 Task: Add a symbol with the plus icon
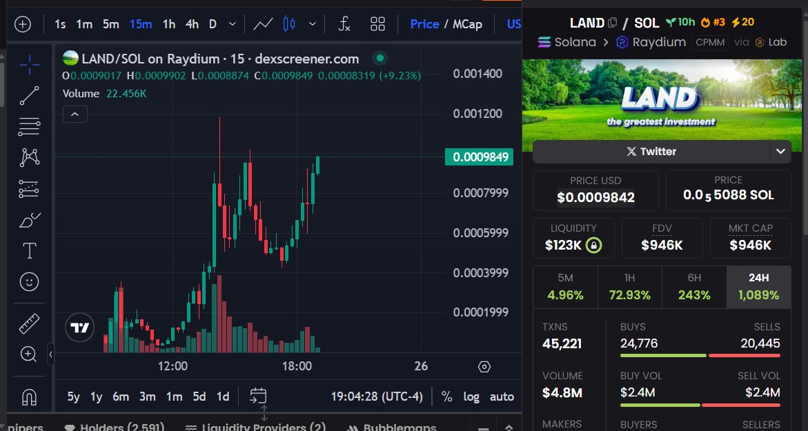[23, 24]
